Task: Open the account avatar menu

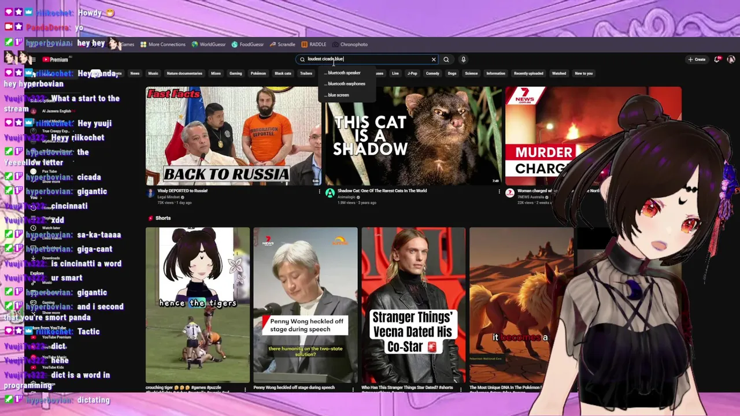Action: pyautogui.click(x=731, y=60)
